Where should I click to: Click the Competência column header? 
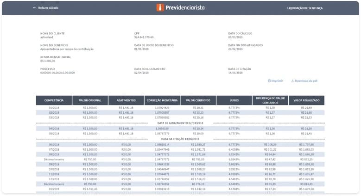point(54,100)
